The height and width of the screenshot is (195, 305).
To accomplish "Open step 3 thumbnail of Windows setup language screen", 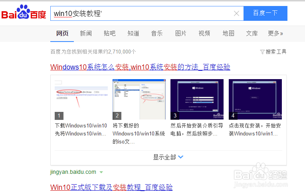I will 197,99.
